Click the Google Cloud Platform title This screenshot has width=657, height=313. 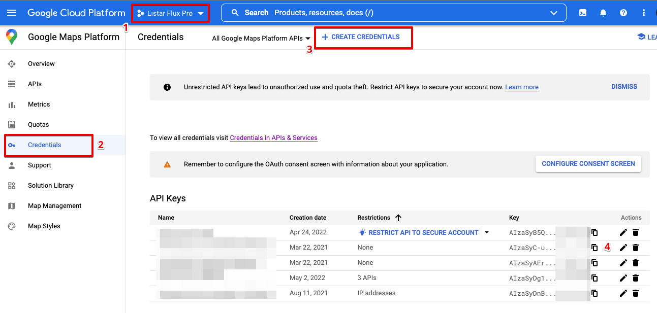click(76, 13)
